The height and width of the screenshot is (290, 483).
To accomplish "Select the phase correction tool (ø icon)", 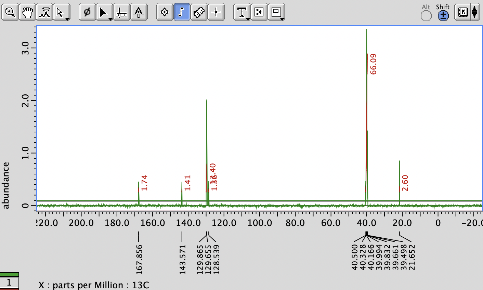I will pyautogui.click(x=87, y=12).
